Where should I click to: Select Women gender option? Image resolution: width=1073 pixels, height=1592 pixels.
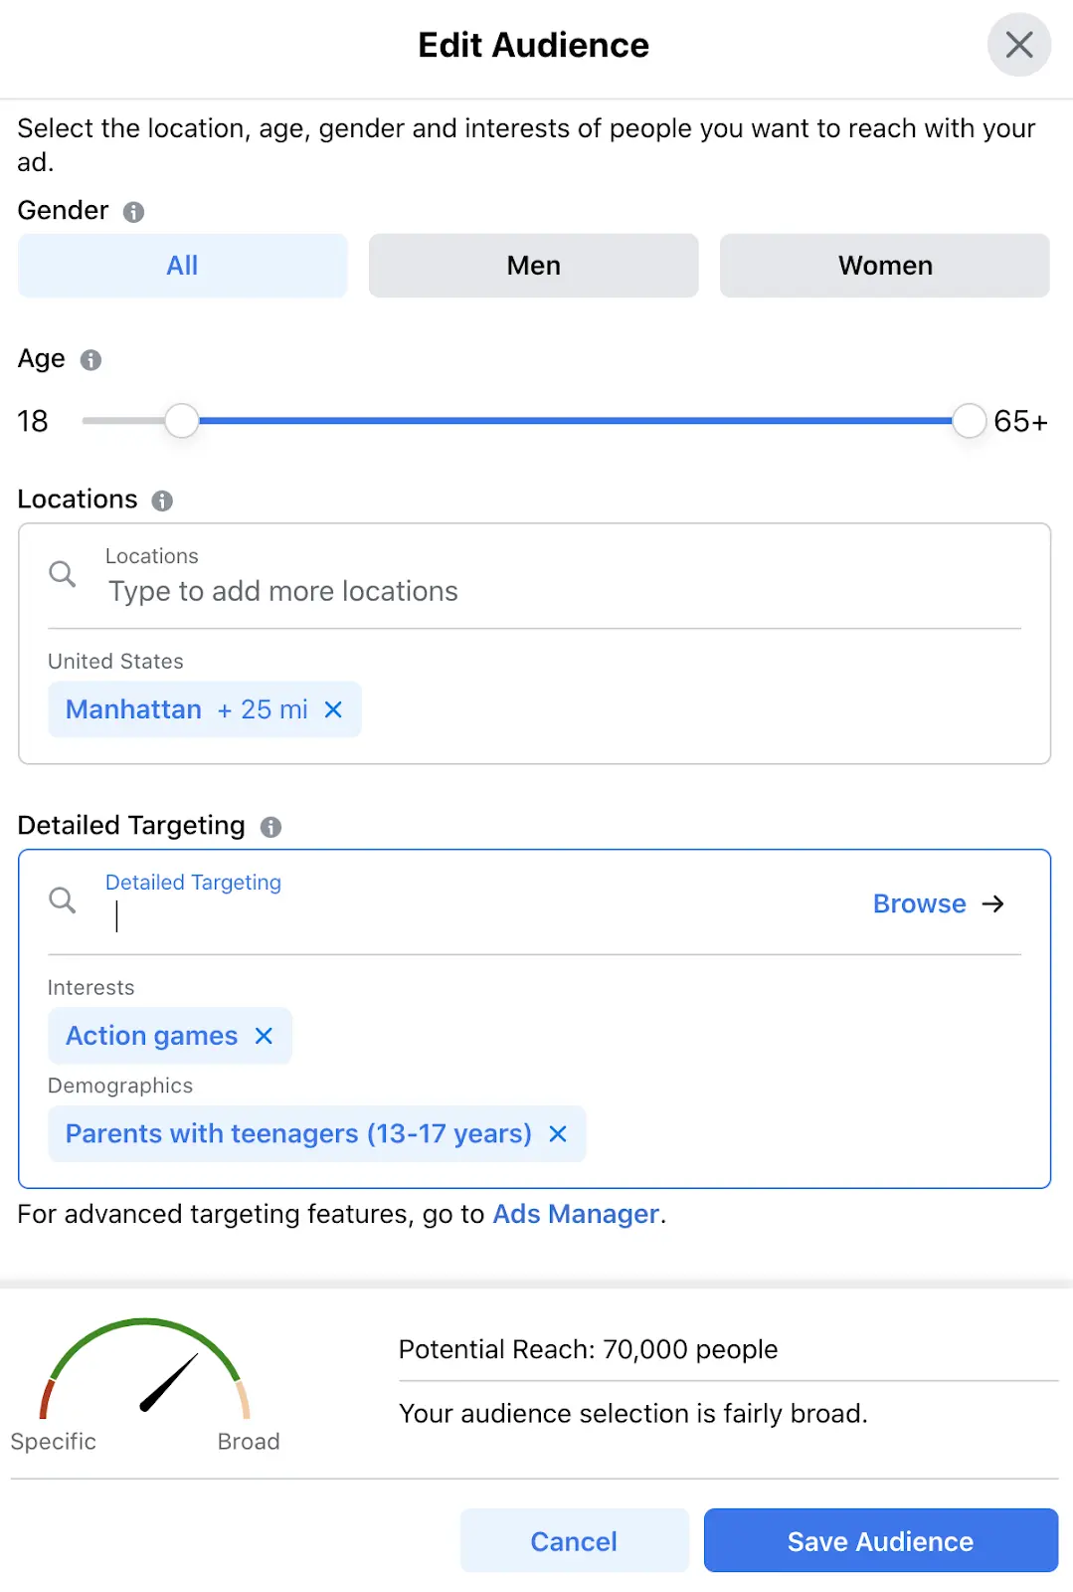[885, 266]
